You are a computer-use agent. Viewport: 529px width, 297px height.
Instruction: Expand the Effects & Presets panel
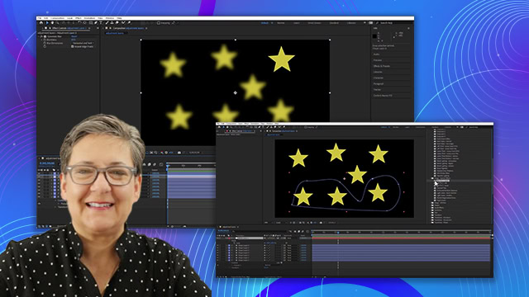point(382,66)
